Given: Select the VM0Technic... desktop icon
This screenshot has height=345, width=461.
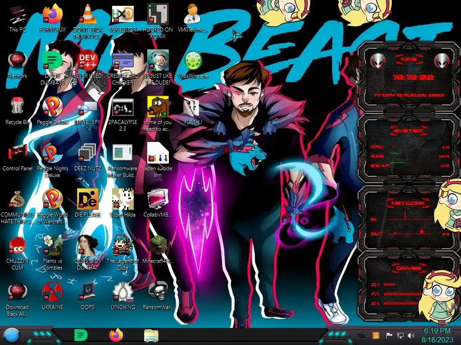Looking at the screenshot, I should [x=193, y=19].
